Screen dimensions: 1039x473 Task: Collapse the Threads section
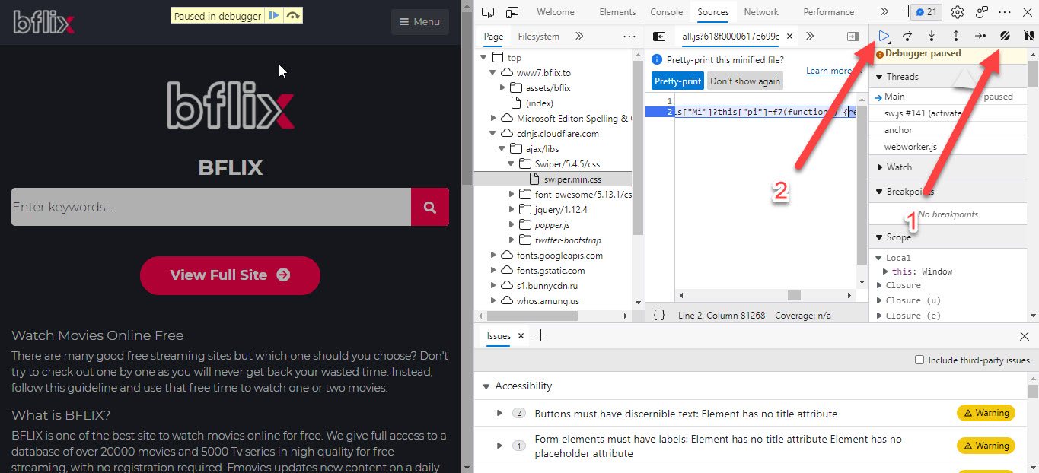click(878, 77)
